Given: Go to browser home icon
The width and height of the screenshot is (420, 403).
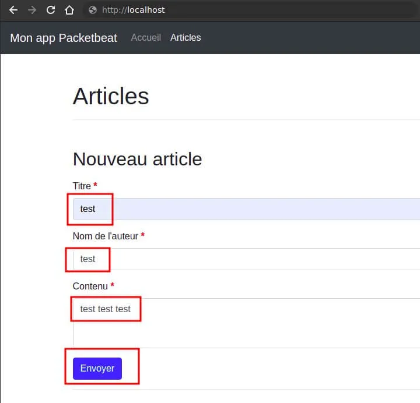Looking at the screenshot, I should pyautogui.click(x=69, y=10).
